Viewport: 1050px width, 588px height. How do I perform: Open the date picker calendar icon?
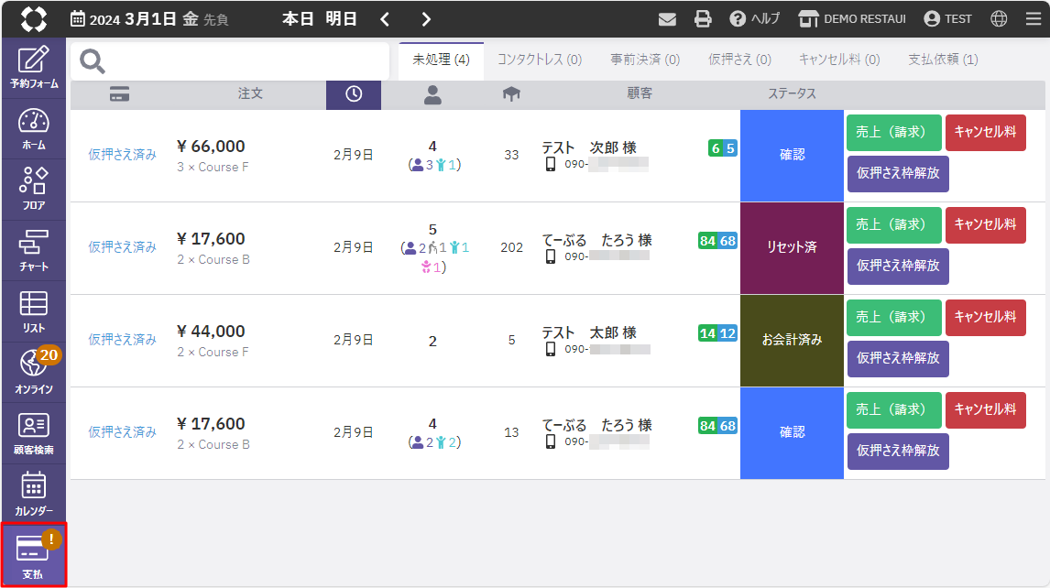point(78,18)
